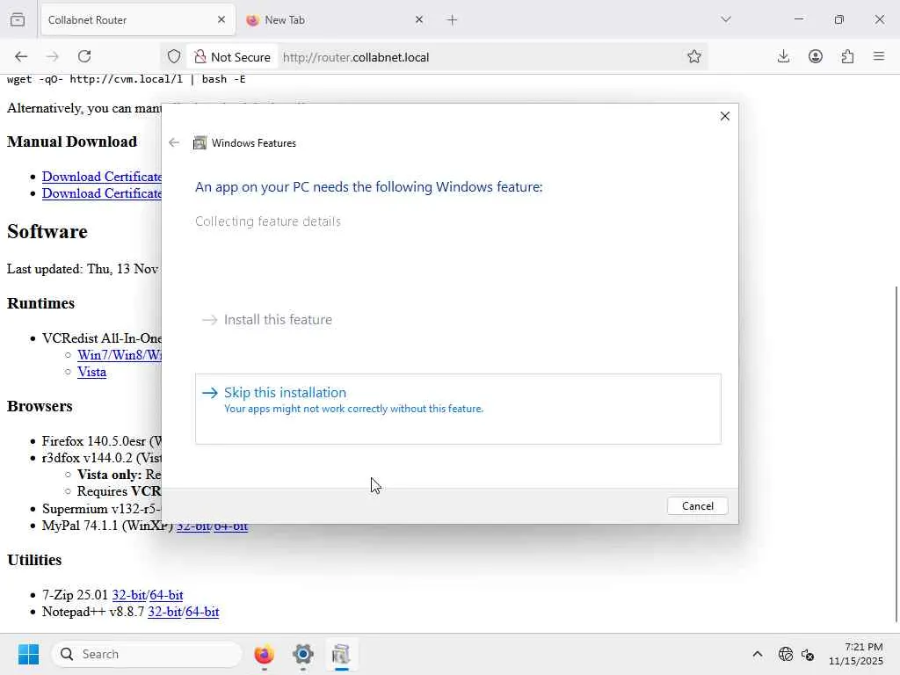This screenshot has height=675, width=900.
Task: Download Notepad++ 32-bit
Action: click(x=164, y=612)
